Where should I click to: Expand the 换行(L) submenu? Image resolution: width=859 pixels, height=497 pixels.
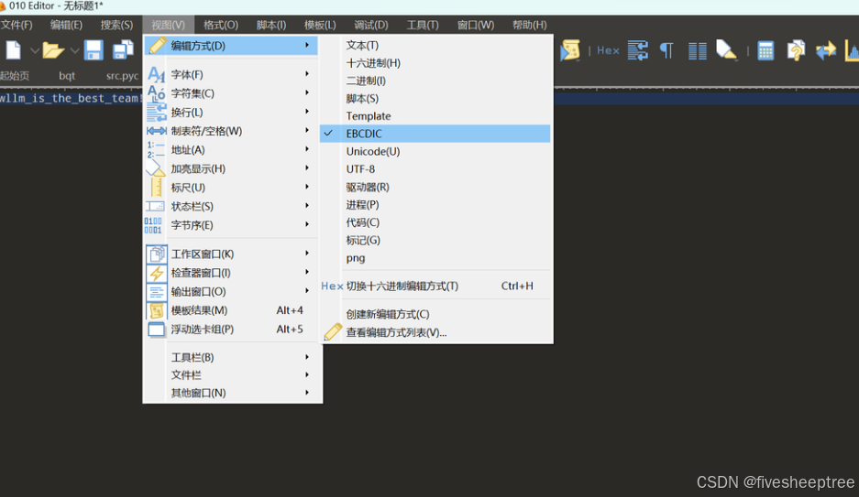pos(232,112)
